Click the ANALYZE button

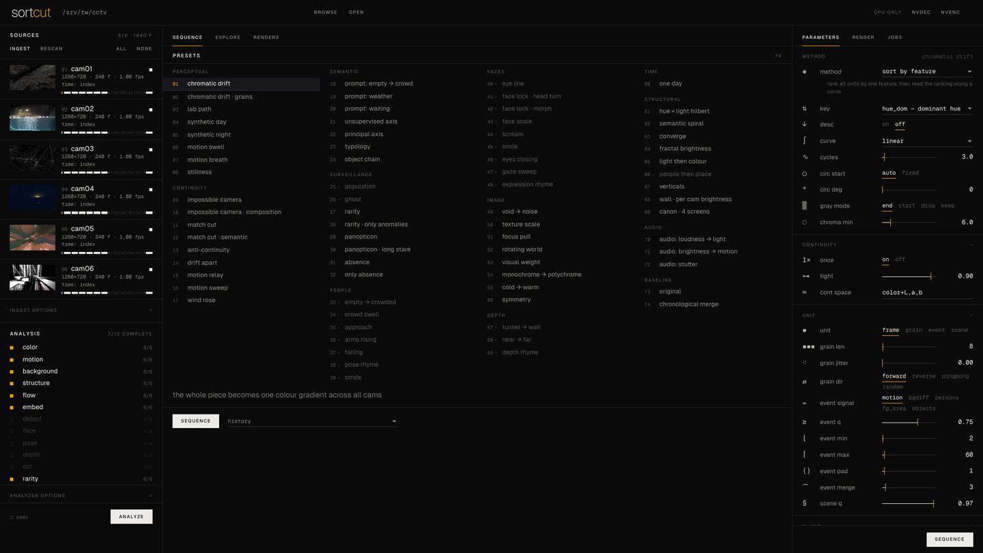(131, 517)
